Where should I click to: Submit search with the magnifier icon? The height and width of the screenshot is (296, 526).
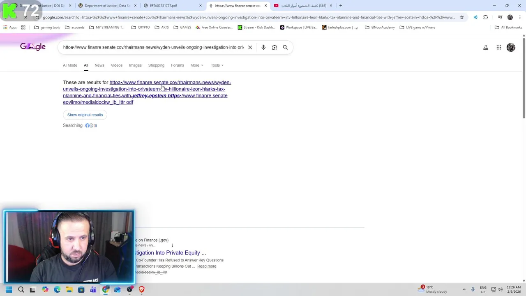pos(285,47)
